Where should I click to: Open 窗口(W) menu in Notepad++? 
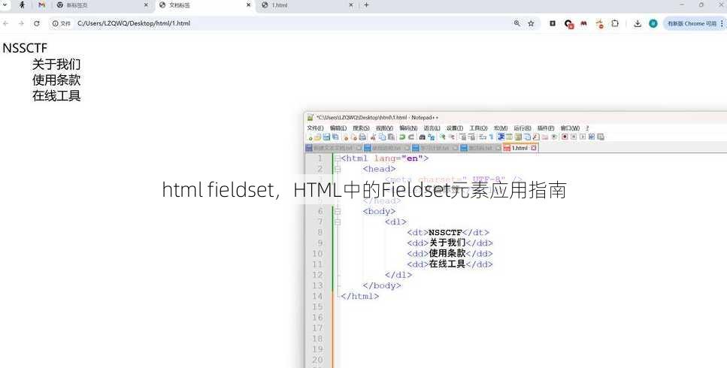[570, 128]
